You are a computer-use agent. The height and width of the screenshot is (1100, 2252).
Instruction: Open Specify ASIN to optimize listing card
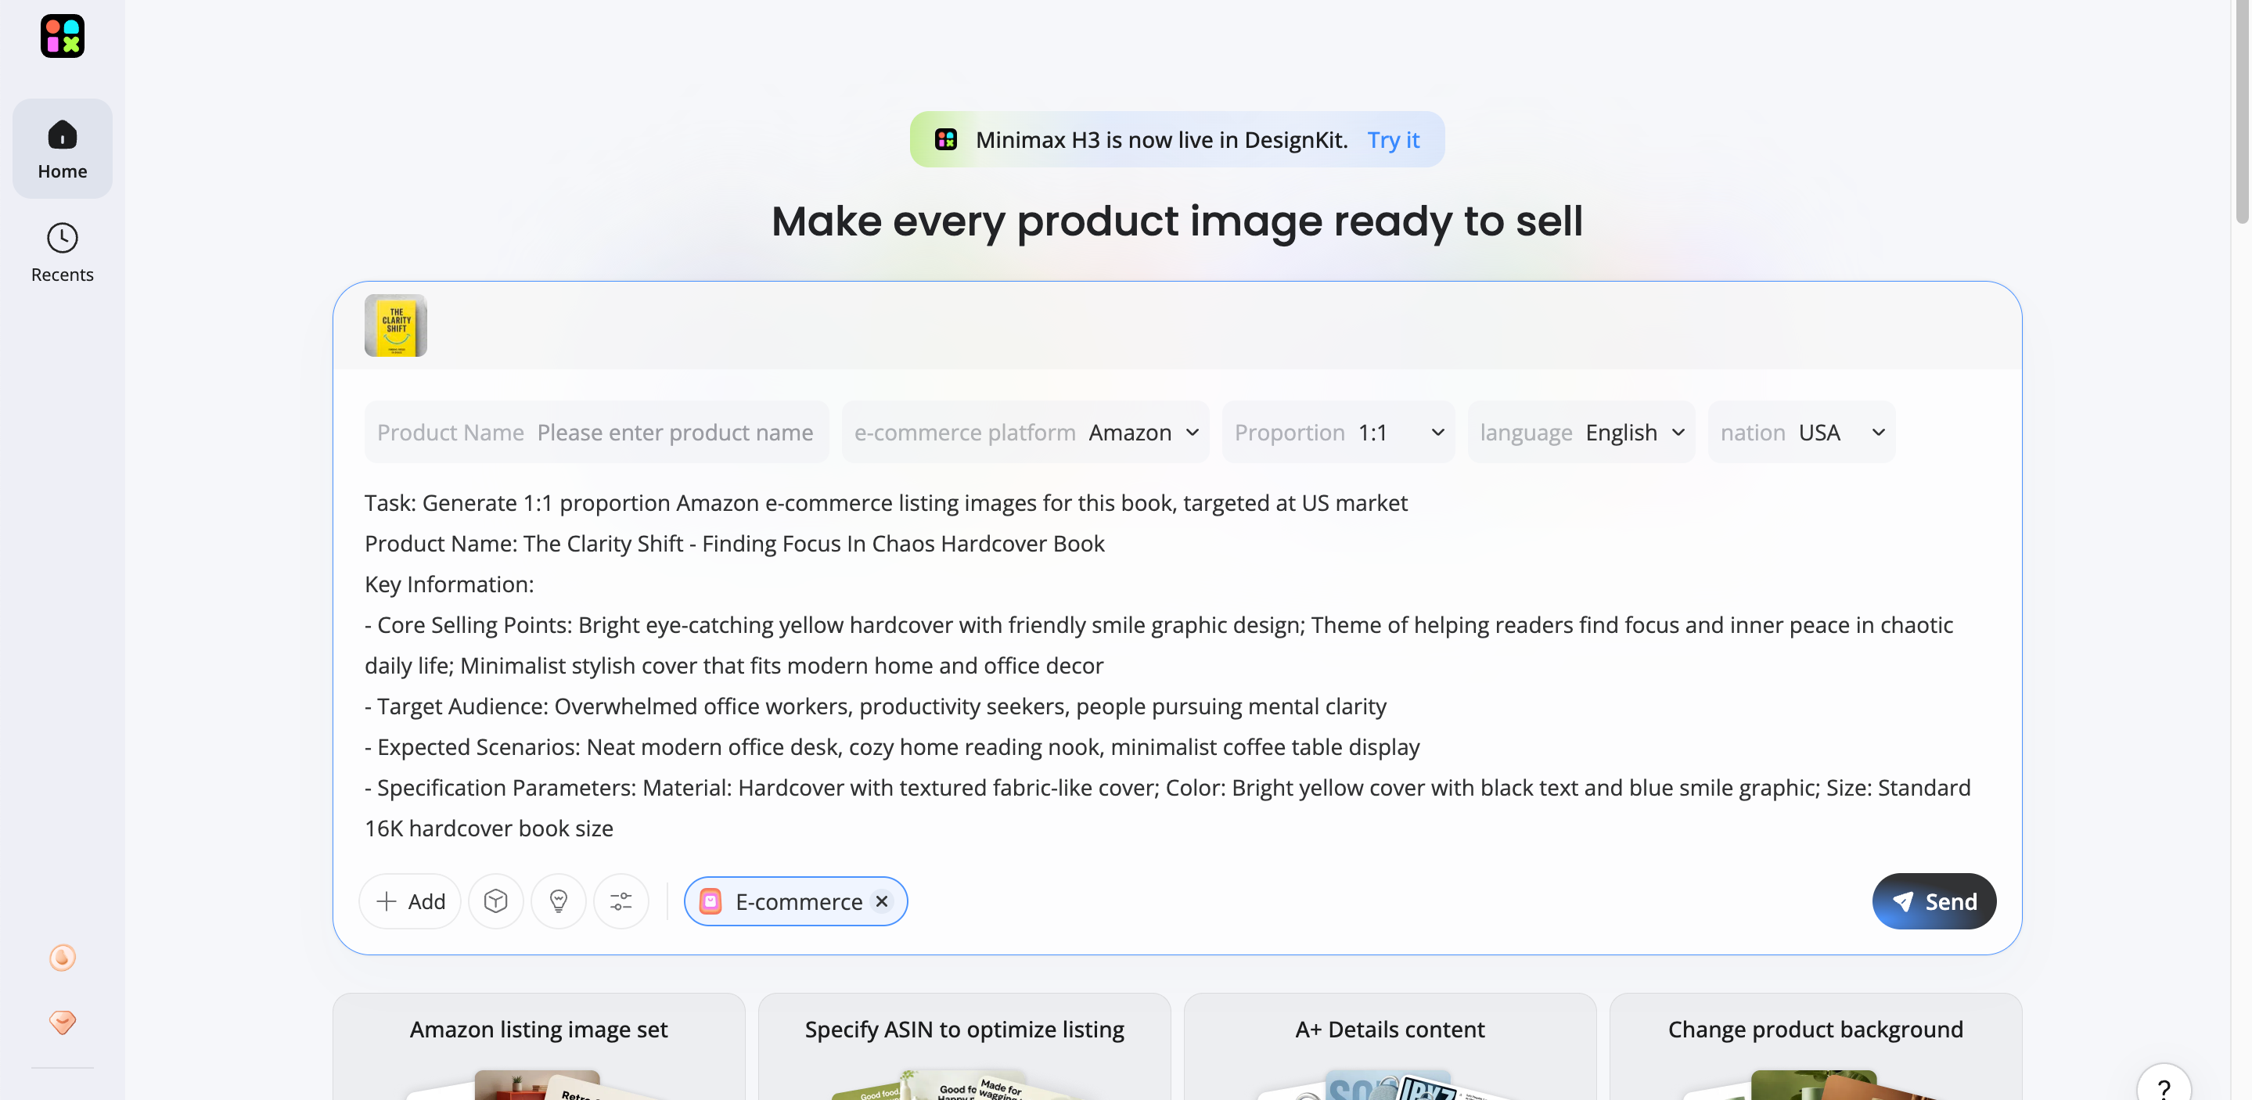point(964,1046)
